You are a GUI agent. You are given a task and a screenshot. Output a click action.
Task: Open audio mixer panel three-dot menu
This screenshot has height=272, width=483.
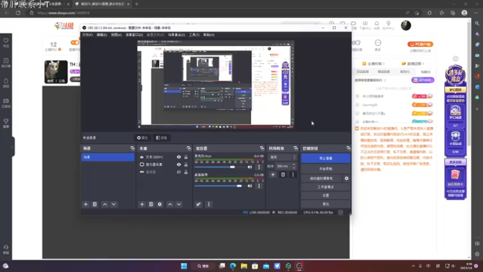pyautogui.click(x=209, y=204)
